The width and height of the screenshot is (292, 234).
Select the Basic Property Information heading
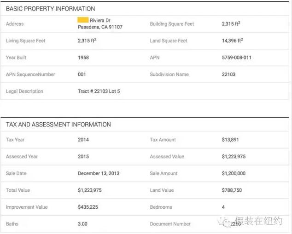pos(51,9)
